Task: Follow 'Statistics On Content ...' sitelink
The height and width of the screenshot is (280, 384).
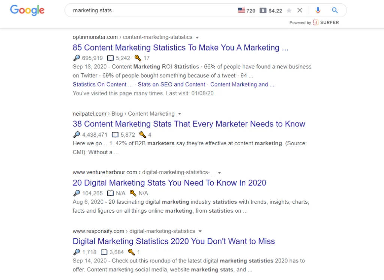Action: click(102, 84)
